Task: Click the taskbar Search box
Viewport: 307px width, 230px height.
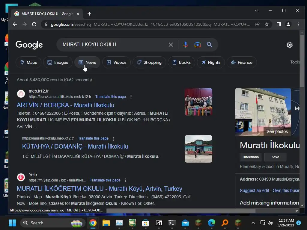Action: tap(53, 223)
